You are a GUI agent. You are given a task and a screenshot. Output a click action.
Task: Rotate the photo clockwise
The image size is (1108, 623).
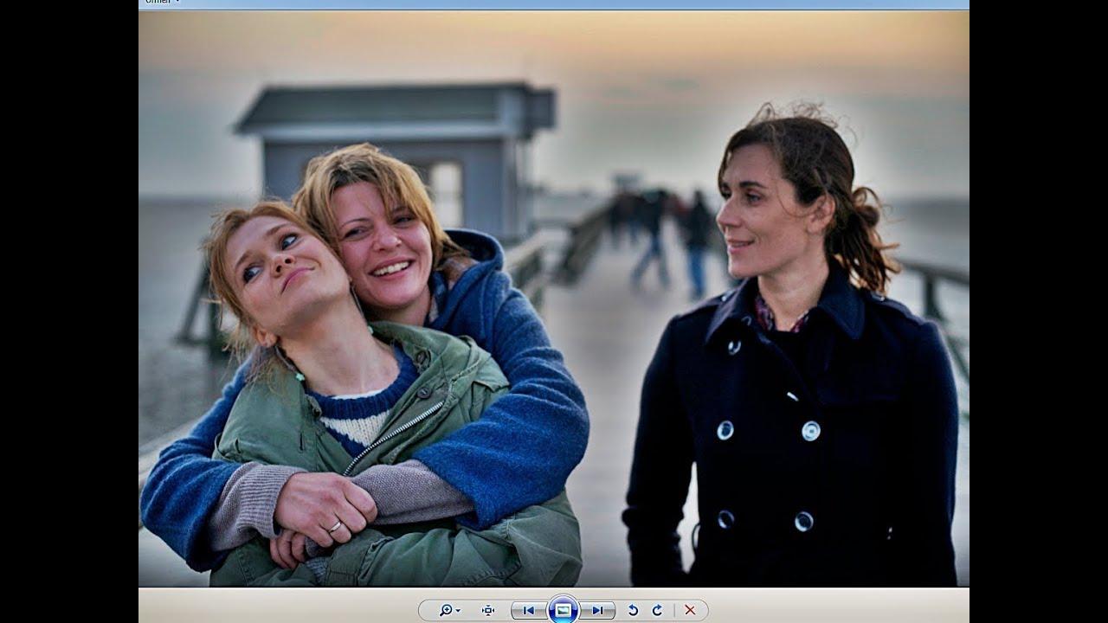click(x=657, y=610)
